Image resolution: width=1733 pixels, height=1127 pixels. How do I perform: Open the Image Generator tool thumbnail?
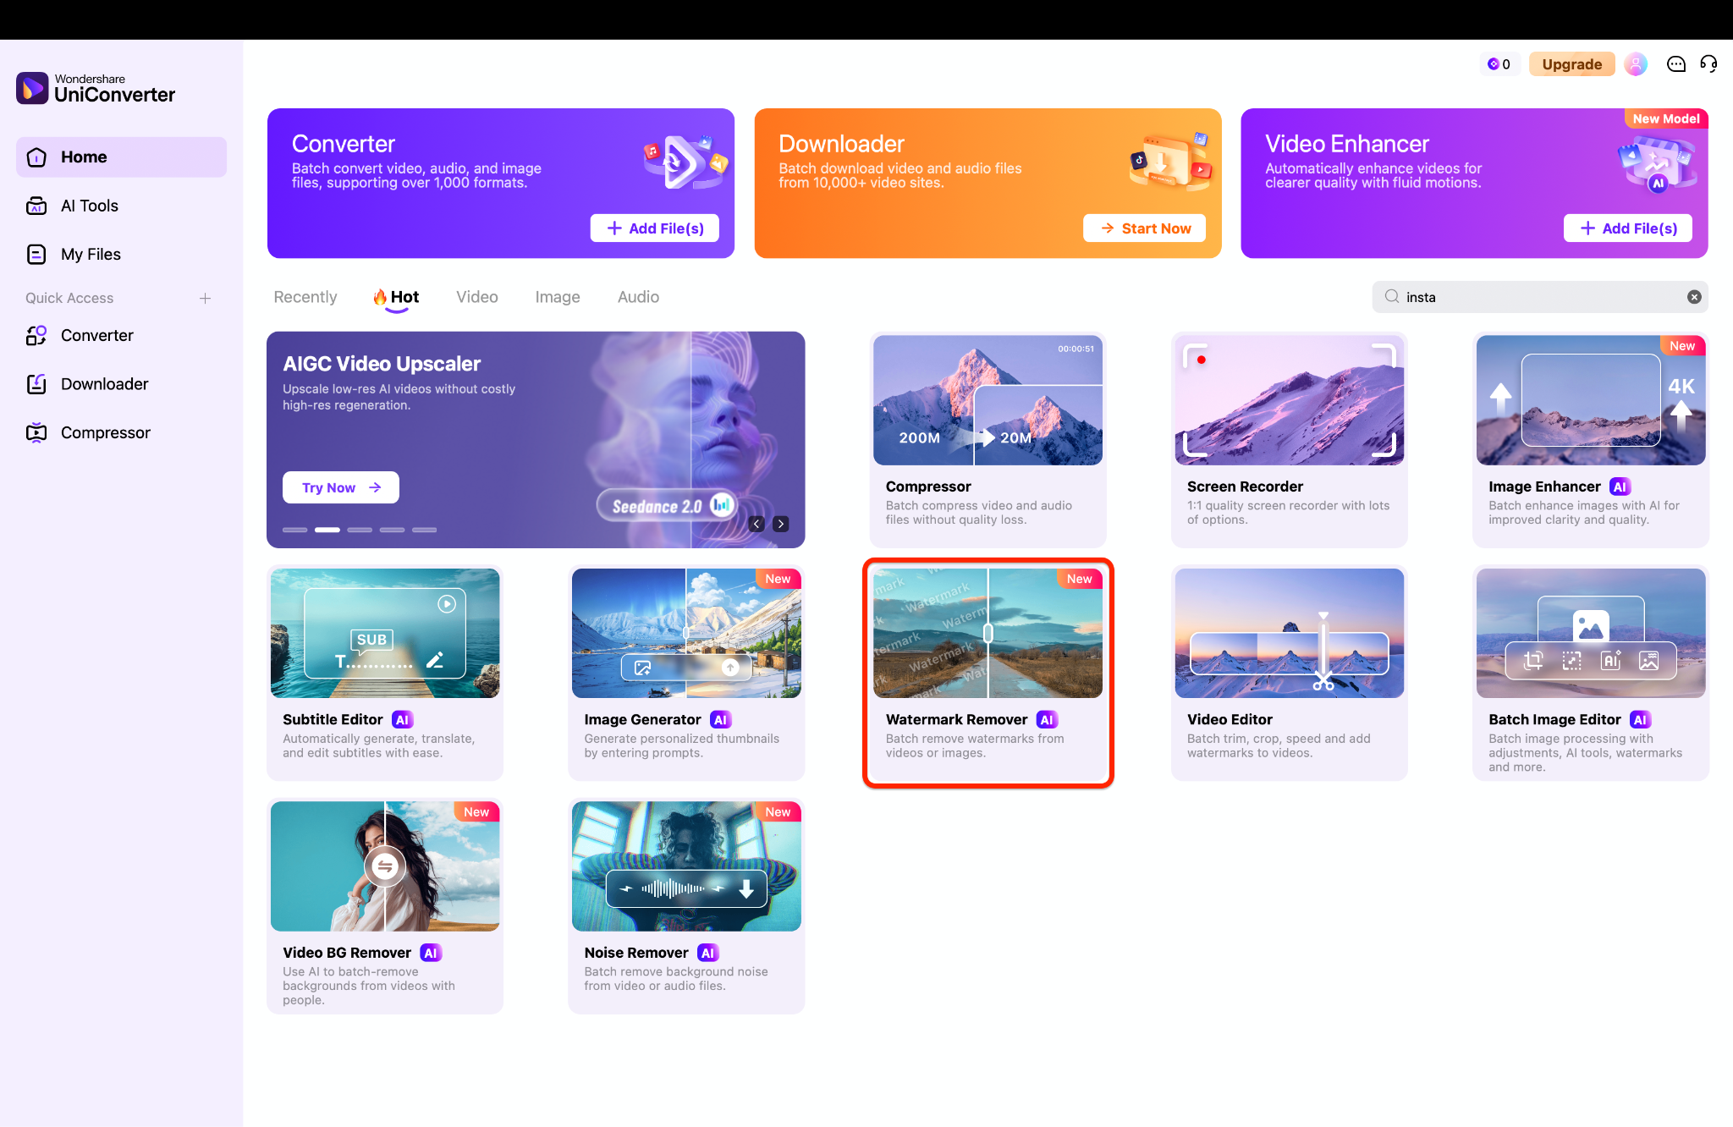(x=686, y=633)
